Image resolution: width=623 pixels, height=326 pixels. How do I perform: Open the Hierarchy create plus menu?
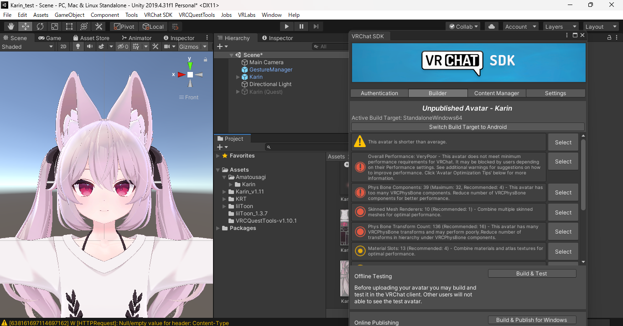(222, 46)
